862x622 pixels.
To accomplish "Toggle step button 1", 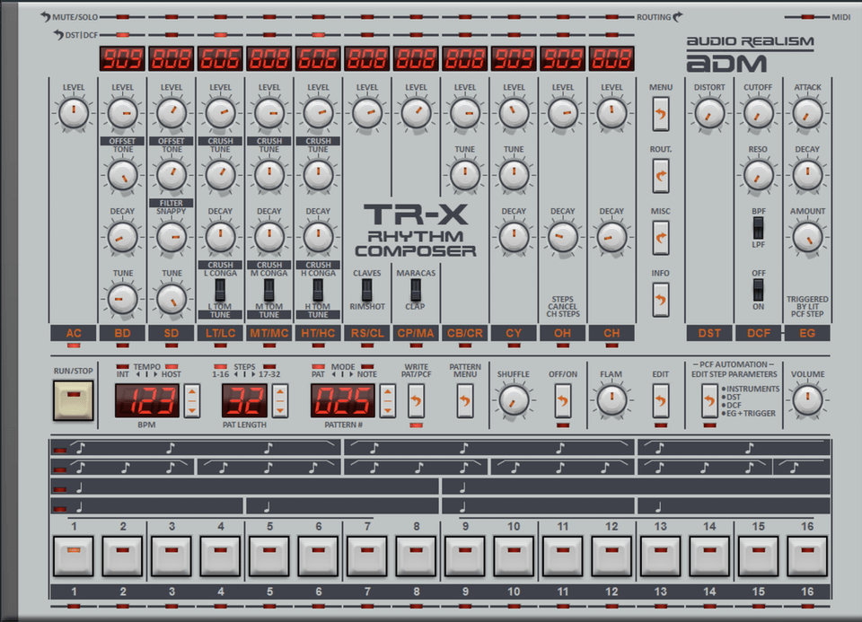I will pyautogui.click(x=73, y=556).
